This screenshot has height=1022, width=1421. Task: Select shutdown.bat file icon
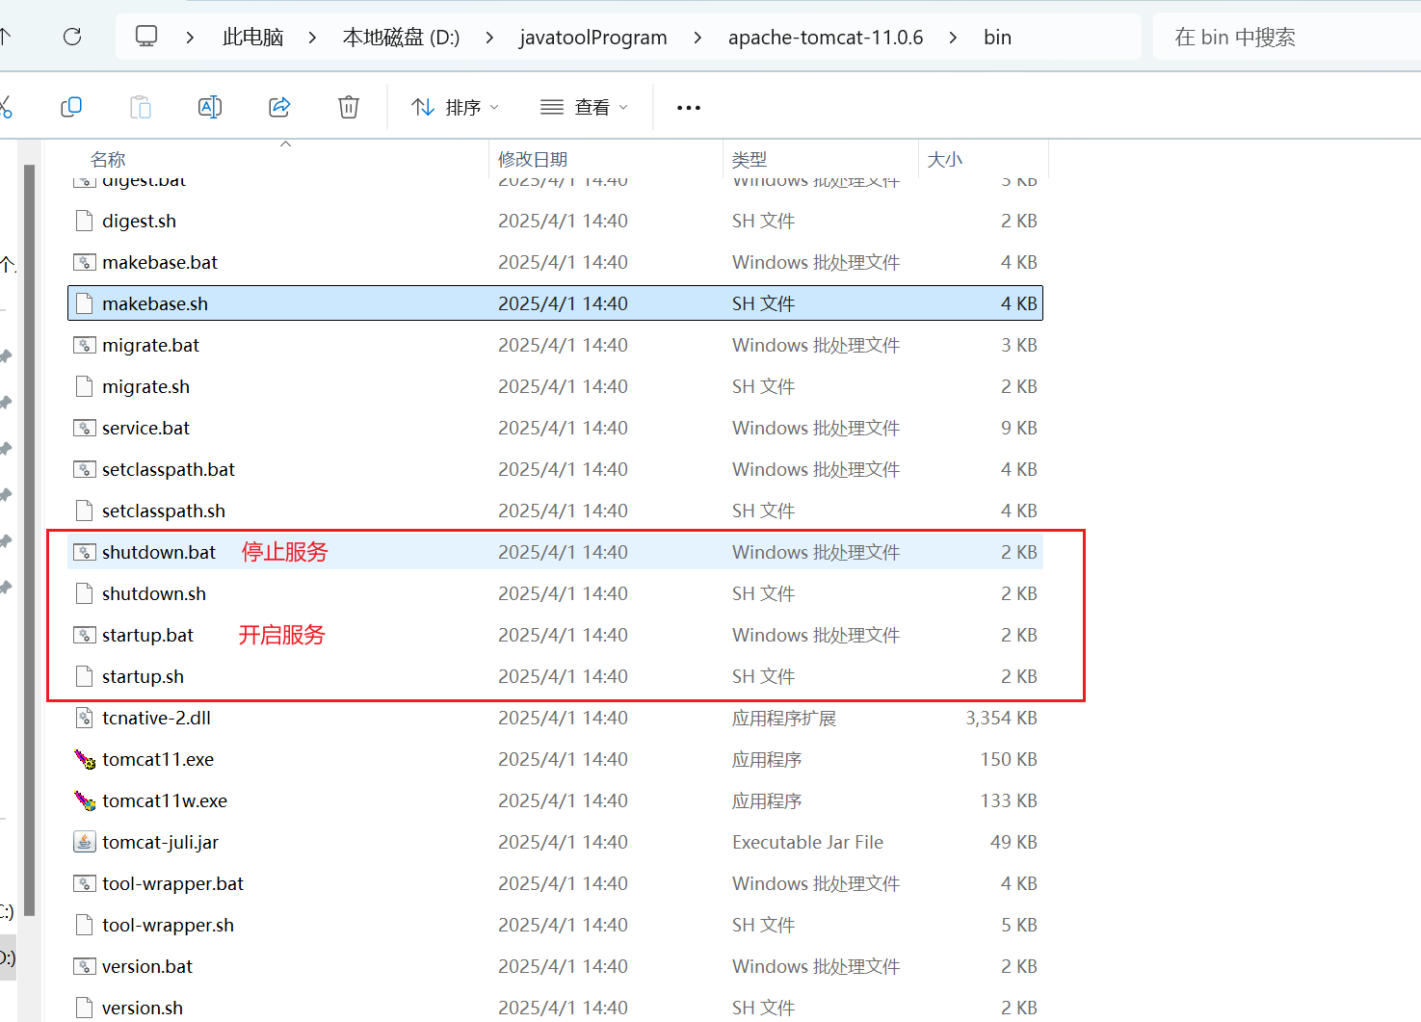click(85, 552)
